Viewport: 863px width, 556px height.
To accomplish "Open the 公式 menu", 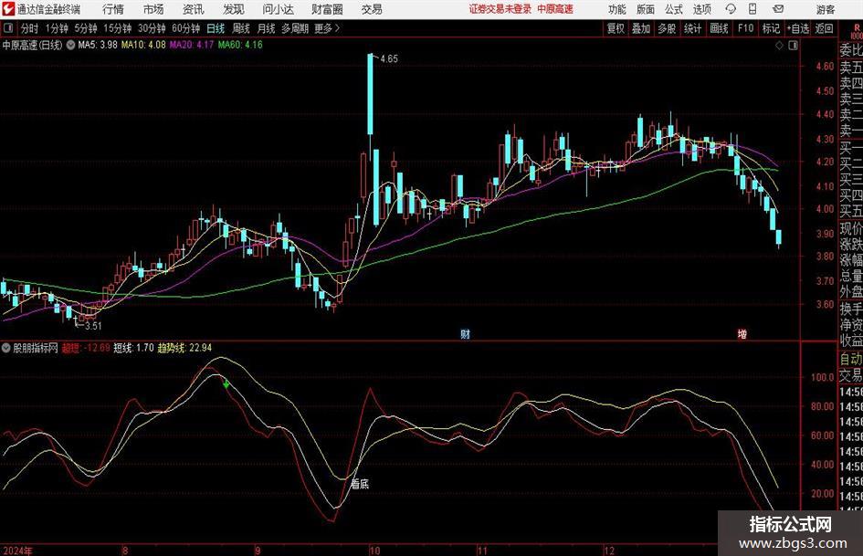I will click(673, 9).
